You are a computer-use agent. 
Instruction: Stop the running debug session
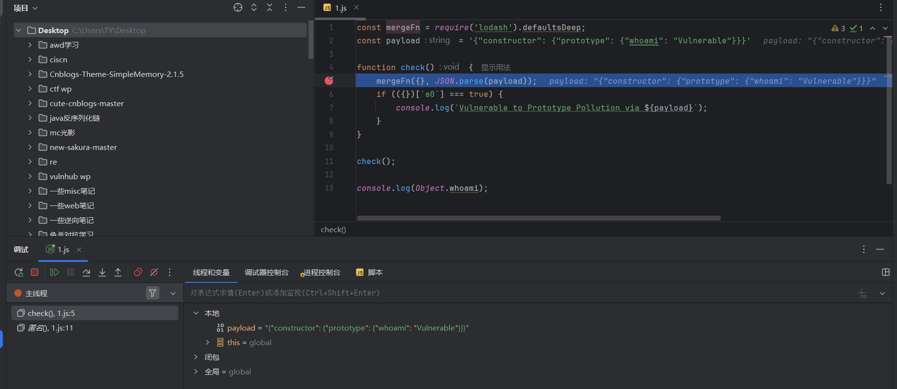pos(35,272)
